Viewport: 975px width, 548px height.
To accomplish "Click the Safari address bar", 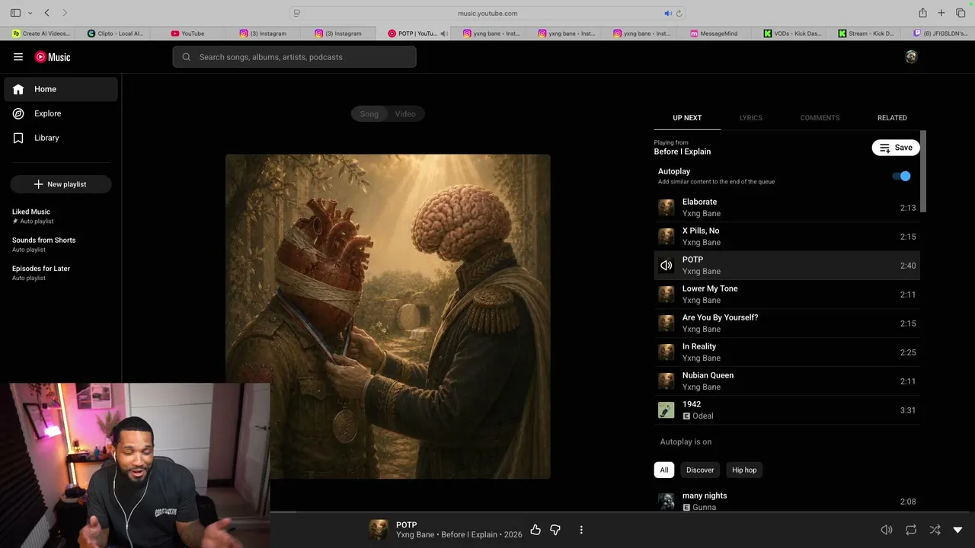I will [487, 13].
